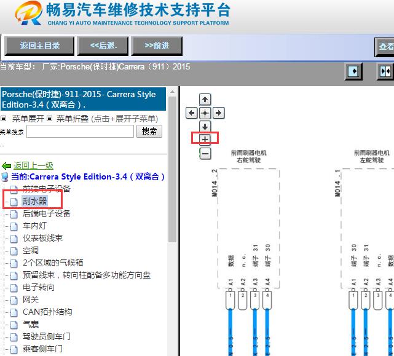
Task: Open the 后端电子设备 tree item
Action: point(47,213)
